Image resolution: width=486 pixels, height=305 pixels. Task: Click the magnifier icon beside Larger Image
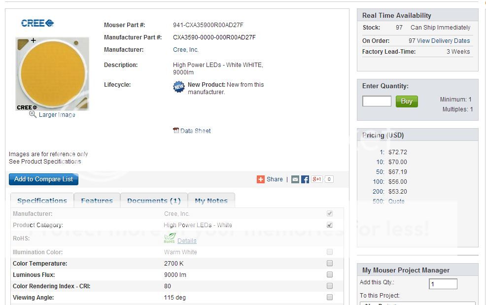(x=33, y=114)
